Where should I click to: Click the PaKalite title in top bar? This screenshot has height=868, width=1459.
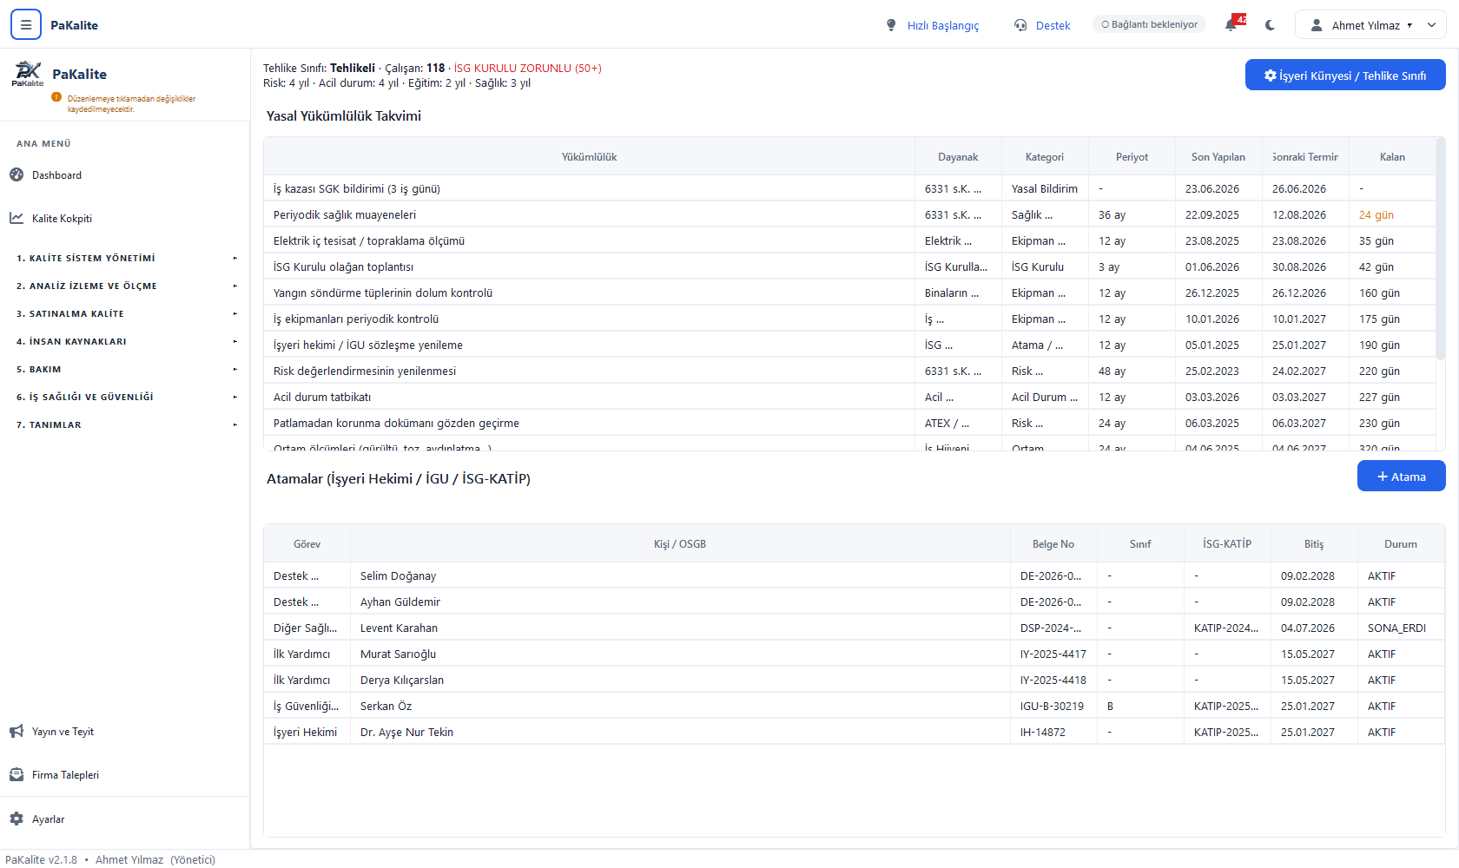pos(74,25)
